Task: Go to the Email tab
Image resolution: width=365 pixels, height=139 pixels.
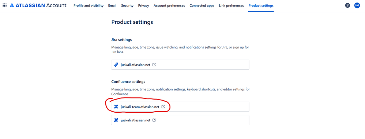Action: pyautogui.click(x=112, y=5)
